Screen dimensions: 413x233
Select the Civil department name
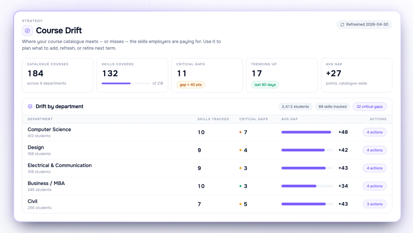point(33,201)
